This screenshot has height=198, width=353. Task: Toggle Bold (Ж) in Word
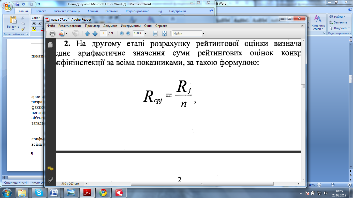tap(34, 23)
